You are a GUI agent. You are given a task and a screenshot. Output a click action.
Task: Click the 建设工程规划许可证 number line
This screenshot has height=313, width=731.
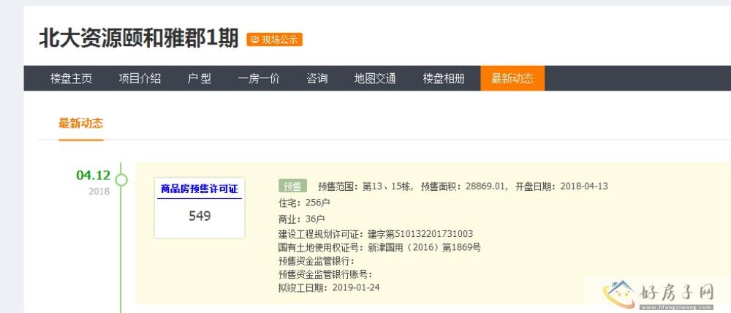point(375,234)
